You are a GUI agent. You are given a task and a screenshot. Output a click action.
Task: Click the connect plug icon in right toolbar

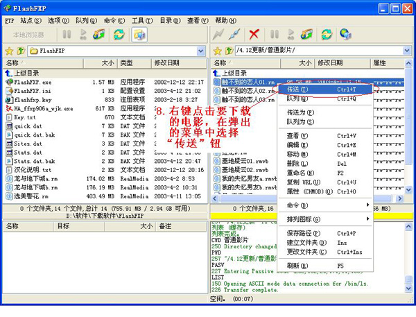[221, 34]
